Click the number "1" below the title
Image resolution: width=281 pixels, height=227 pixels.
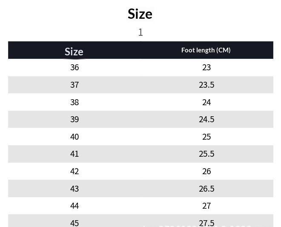pyautogui.click(x=140, y=32)
